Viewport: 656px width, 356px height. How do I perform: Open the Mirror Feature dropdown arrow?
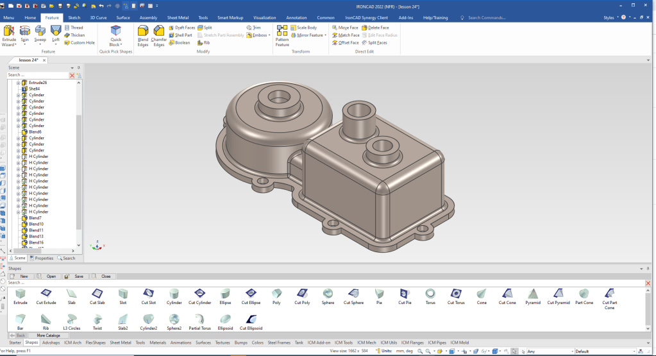click(x=326, y=35)
